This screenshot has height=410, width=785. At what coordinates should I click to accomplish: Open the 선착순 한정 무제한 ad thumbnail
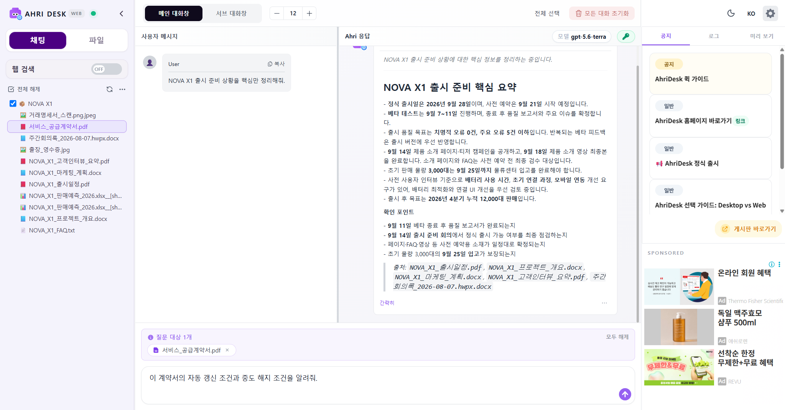coord(679,367)
